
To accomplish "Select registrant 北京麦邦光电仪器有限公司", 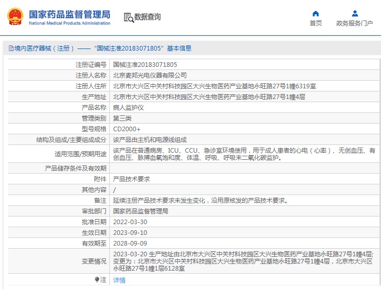I will 150,75.
